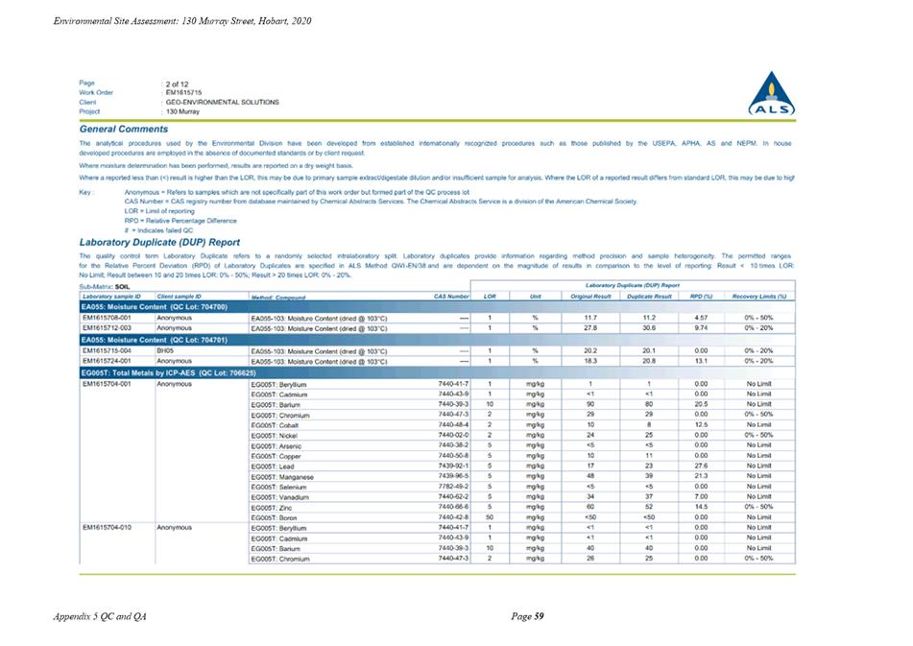The width and height of the screenshot is (913, 646).
Task: Click the Laboratory Duplicate (DUP) Report title
Action: pyautogui.click(x=159, y=242)
